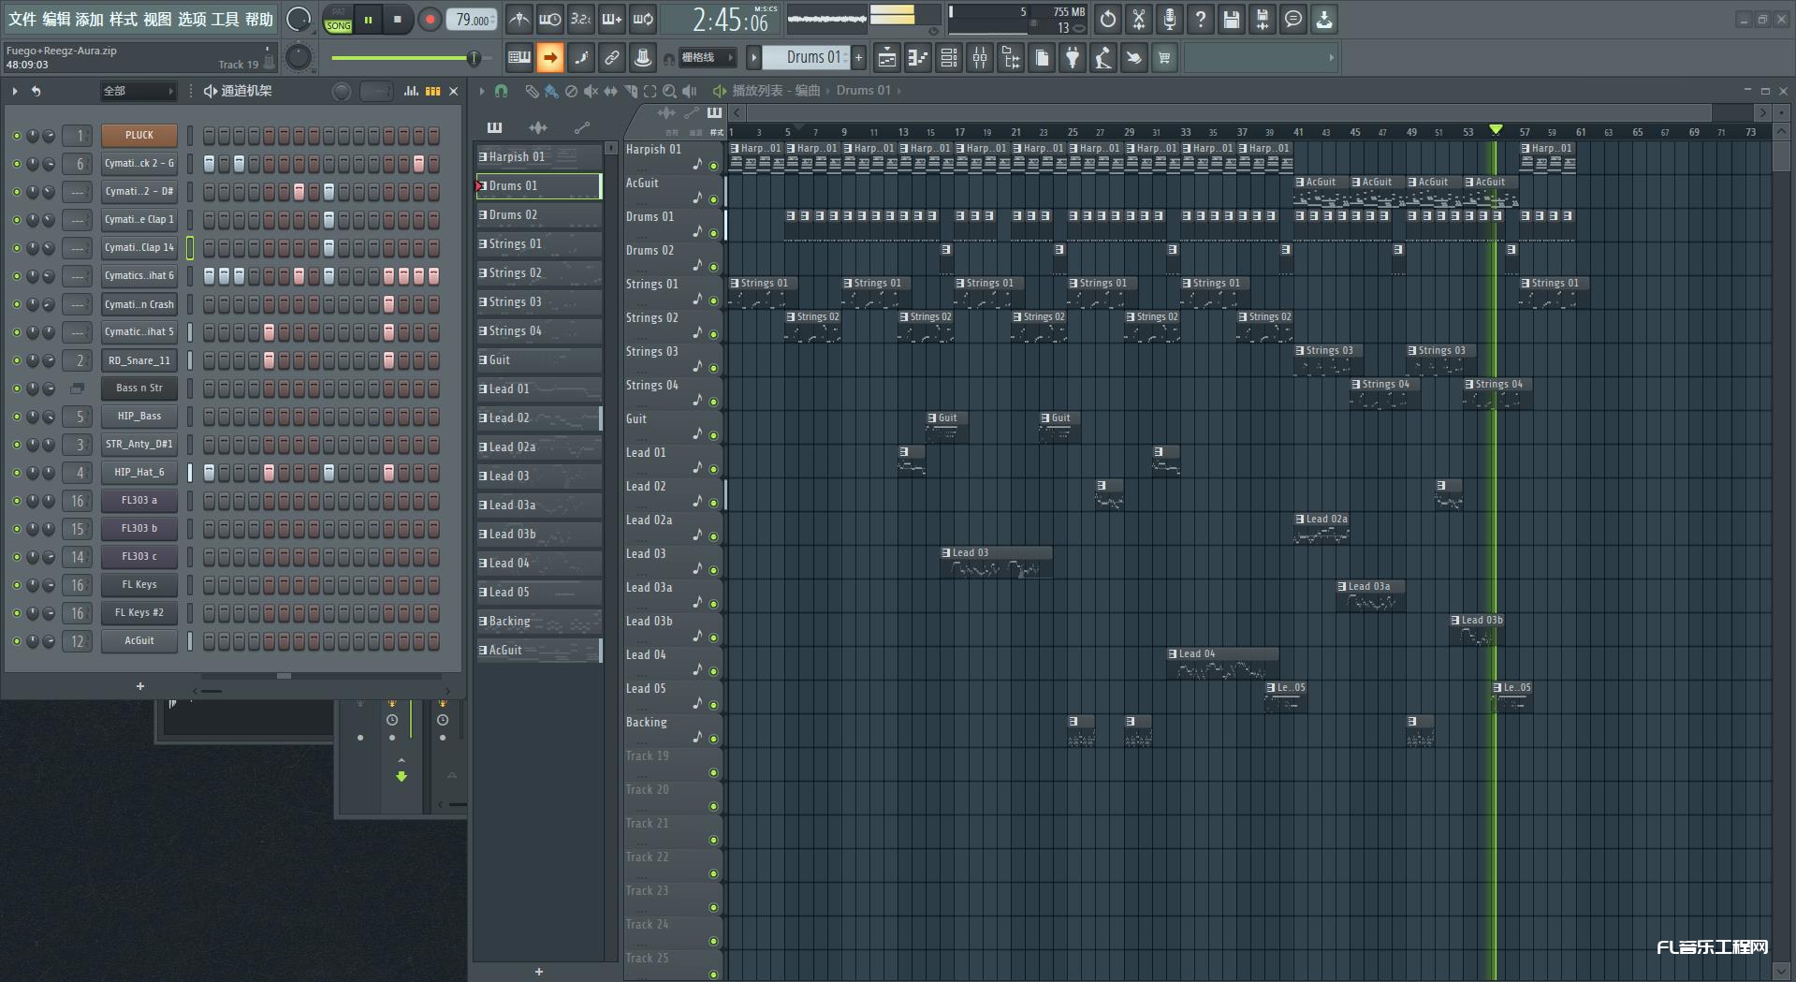This screenshot has width=1796, height=982.
Task: Select the playlist magnet snap icon
Action: pyautogui.click(x=502, y=91)
